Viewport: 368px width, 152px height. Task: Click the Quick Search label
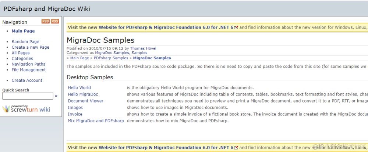[16, 90]
